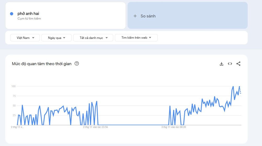Screen dimensions: 262x146
Task: Click the 100 label on chart axis
Action: coord(13,86)
